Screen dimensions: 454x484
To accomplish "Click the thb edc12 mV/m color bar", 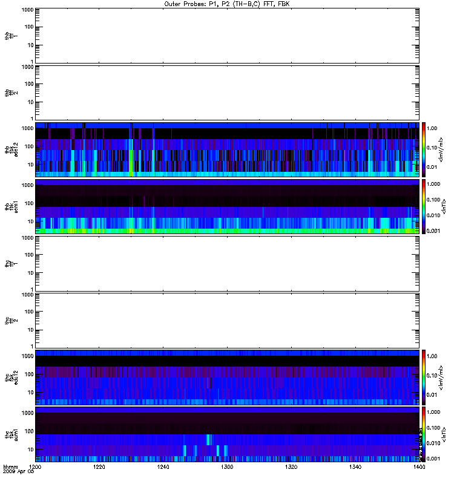I will [424, 149].
